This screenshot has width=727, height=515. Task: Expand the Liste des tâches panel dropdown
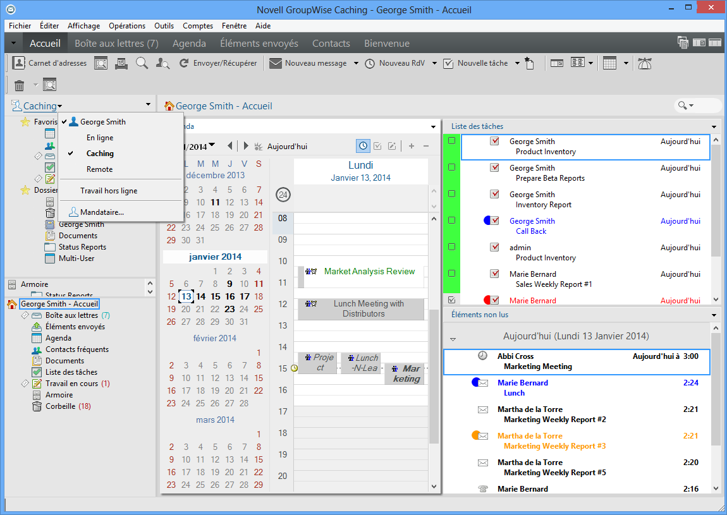[x=714, y=126]
